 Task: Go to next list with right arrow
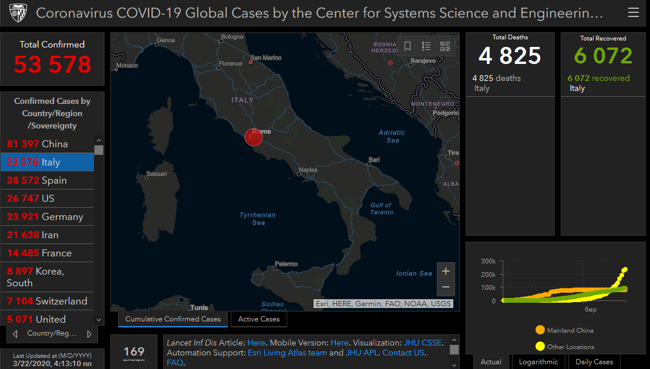89,334
